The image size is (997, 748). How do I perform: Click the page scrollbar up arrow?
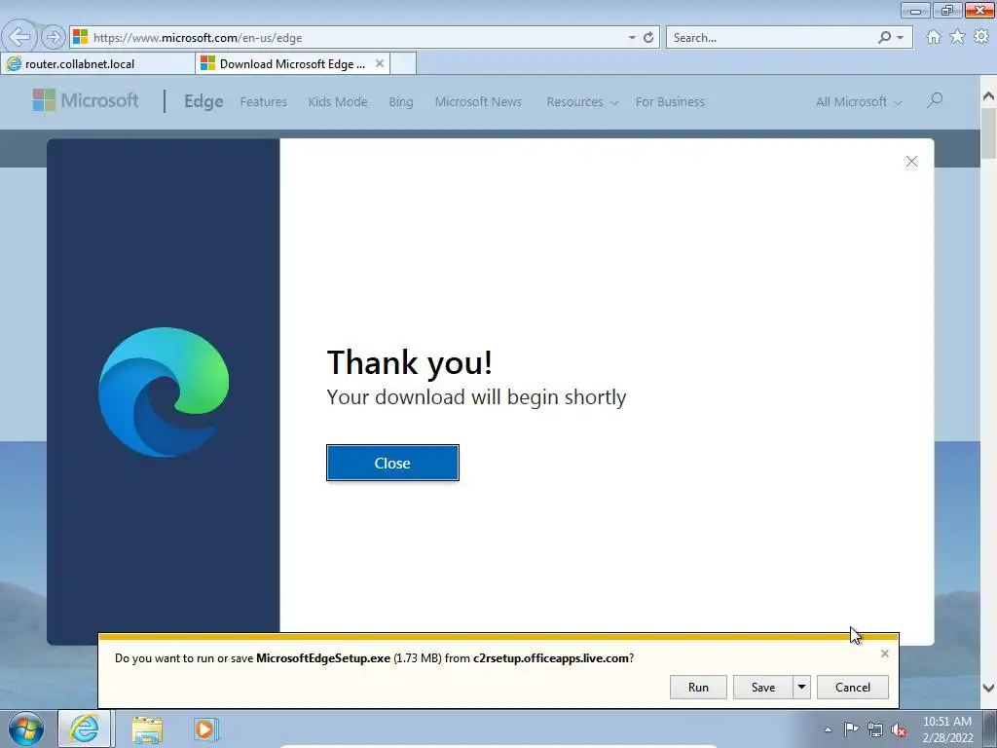coord(988,96)
